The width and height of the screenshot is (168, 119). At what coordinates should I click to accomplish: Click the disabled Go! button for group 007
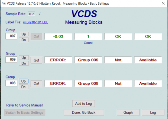(x=36, y=37)
